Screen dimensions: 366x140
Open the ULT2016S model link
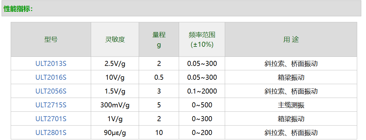point(51,78)
